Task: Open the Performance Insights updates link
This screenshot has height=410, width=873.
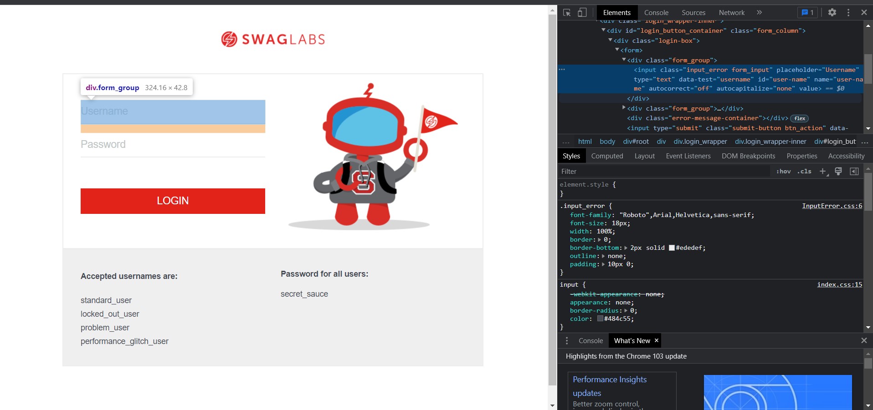Action: coord(610,386)
